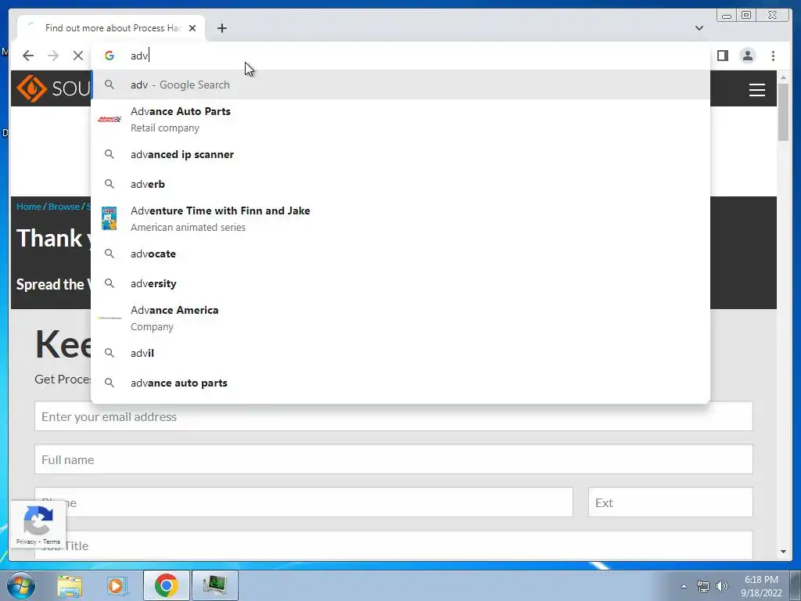Open Windows Explorer from taskbar

click(70, 585)
